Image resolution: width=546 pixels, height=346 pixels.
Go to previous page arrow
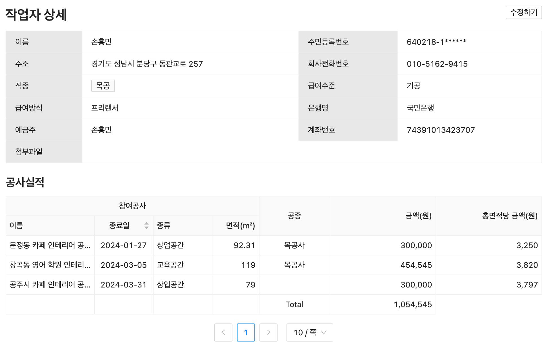pyautogui.click(x=223, y=332)
